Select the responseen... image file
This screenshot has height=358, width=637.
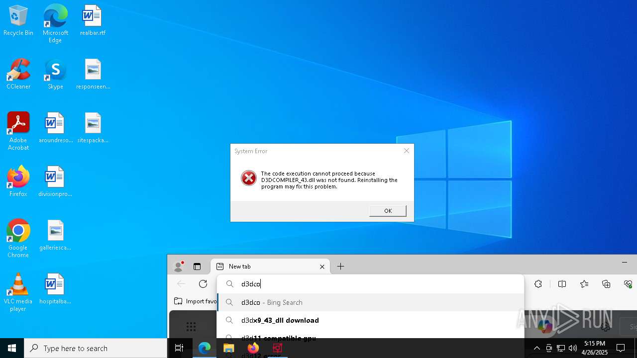click(x=93, y=75)
